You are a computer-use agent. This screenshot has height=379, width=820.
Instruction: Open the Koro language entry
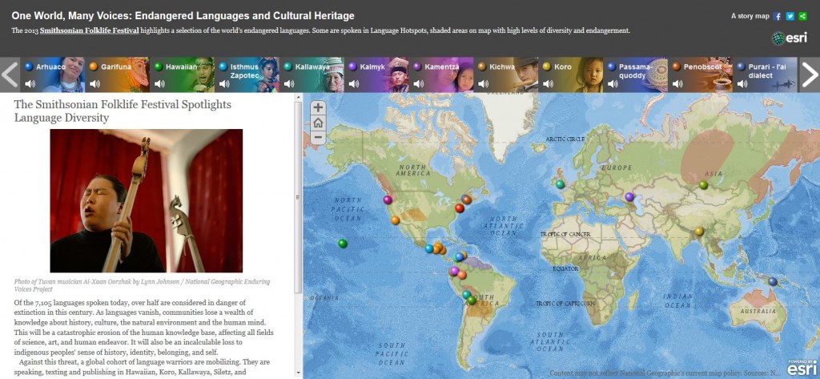570,75
